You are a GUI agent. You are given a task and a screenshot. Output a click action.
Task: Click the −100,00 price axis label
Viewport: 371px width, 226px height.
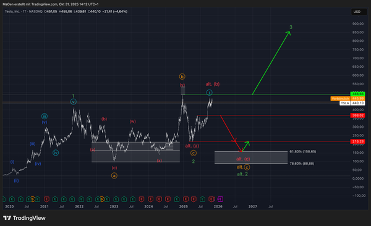358,196
